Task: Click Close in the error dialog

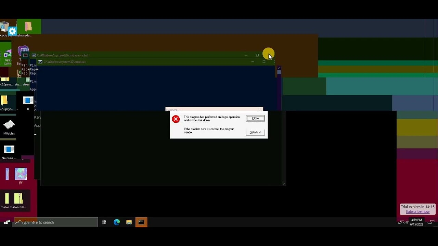Action: pyautogui.click(x=255, y=119)
